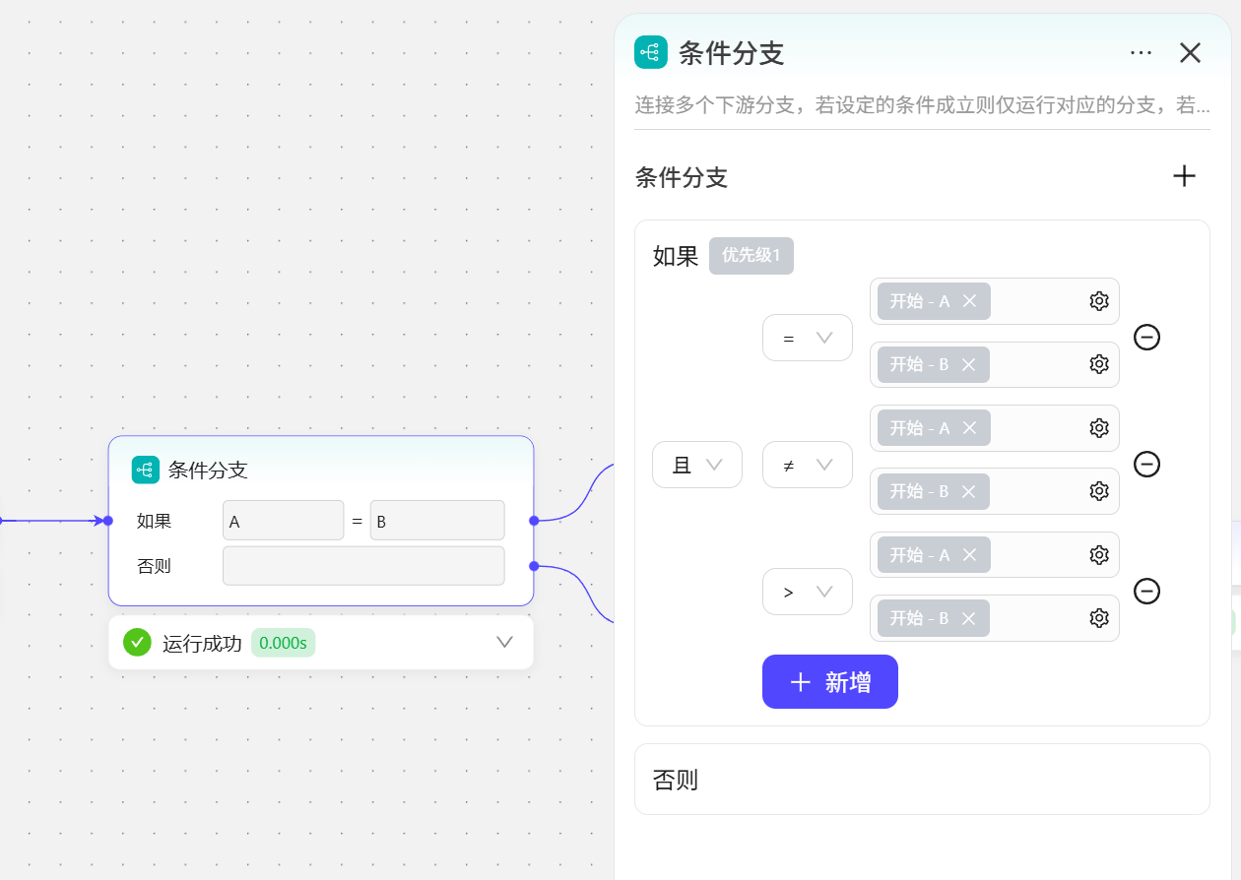Expand the 运行成功 result details
The image size is (1241, 880).
[504, 643]
